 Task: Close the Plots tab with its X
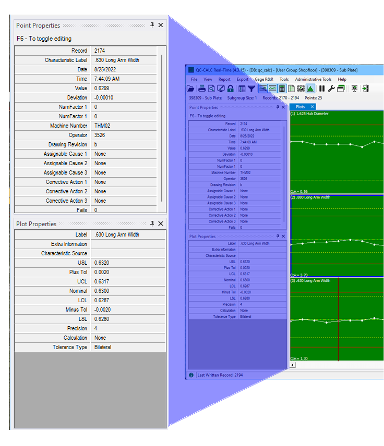(x=312, y=107)
